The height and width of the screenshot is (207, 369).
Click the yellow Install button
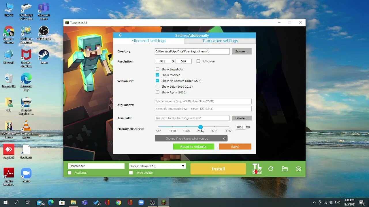coord(218,169)
